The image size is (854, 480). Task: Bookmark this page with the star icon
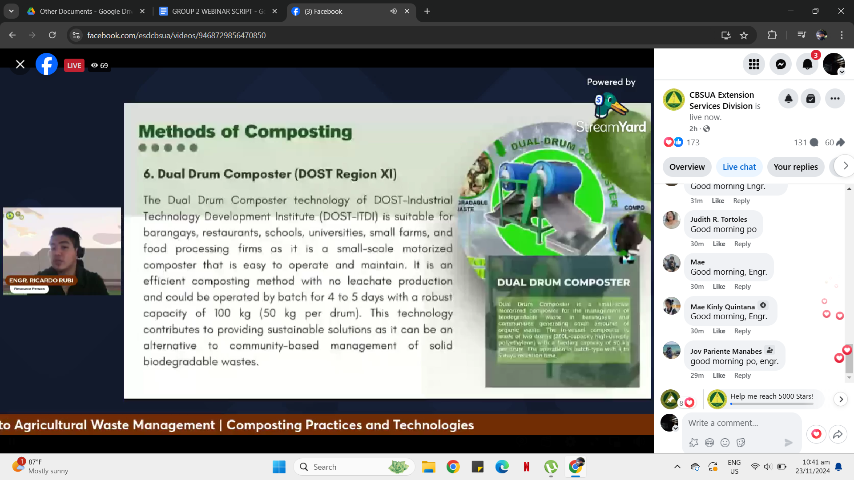(744, 35)
